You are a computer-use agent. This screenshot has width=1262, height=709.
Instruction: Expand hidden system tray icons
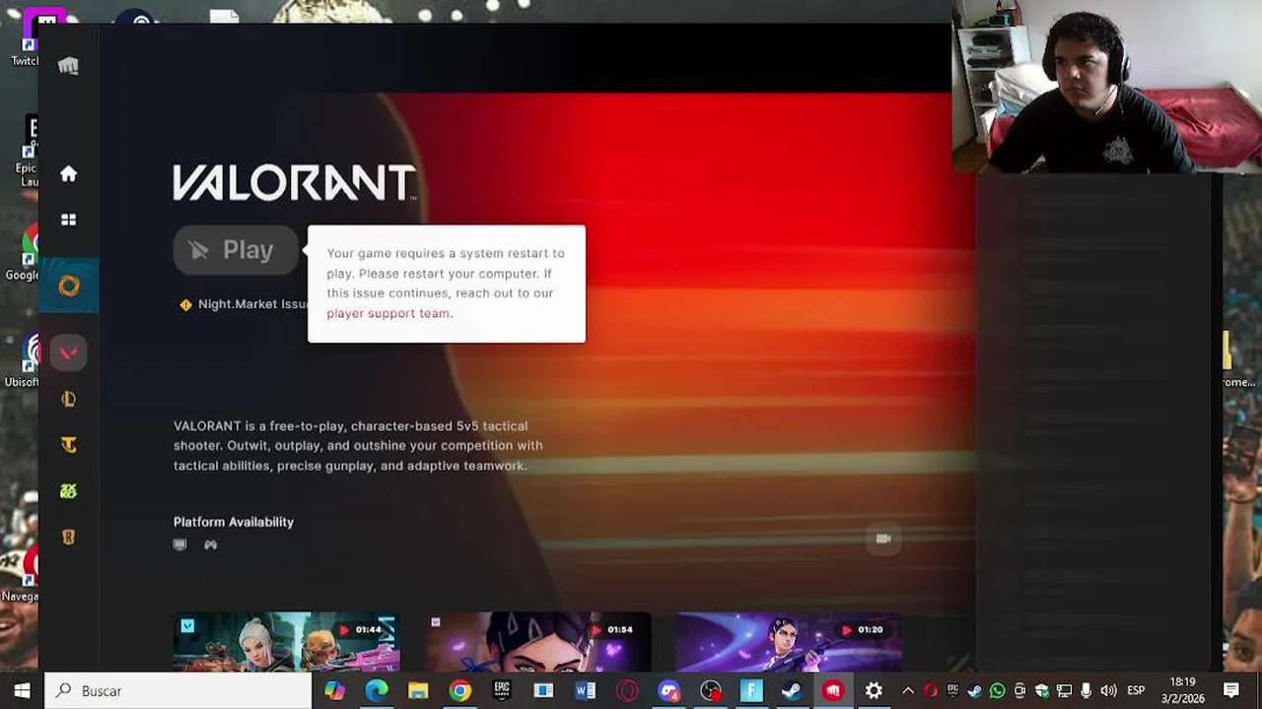coord(908,690)
